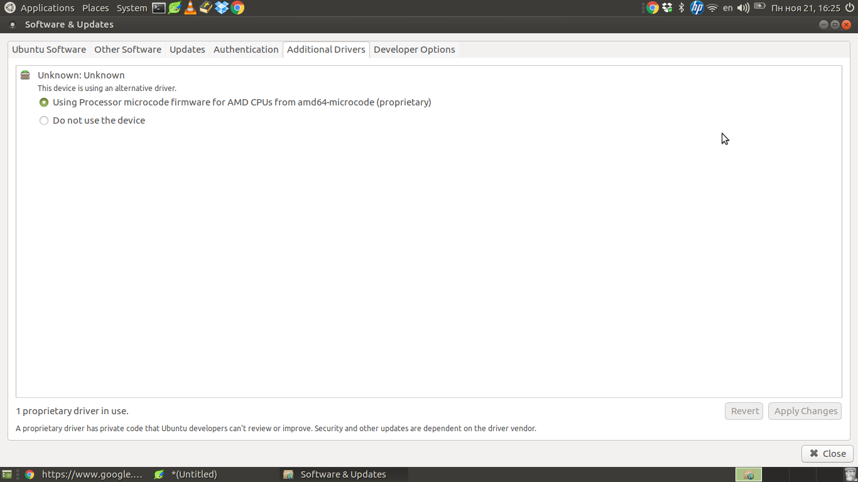858x482 pixels.
Task: Open the Dropbox launcher beside VLC
Action: 222,8
